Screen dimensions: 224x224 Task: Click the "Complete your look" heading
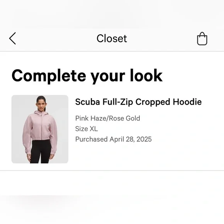pyautogui.click(x=87, y=76)
